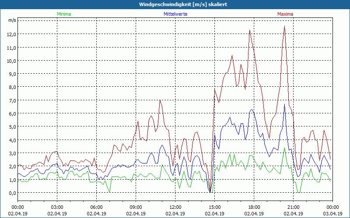Screen dimensions: 350x218
Task: Click the 12,0 y-axis value
Action: point(12,34)
